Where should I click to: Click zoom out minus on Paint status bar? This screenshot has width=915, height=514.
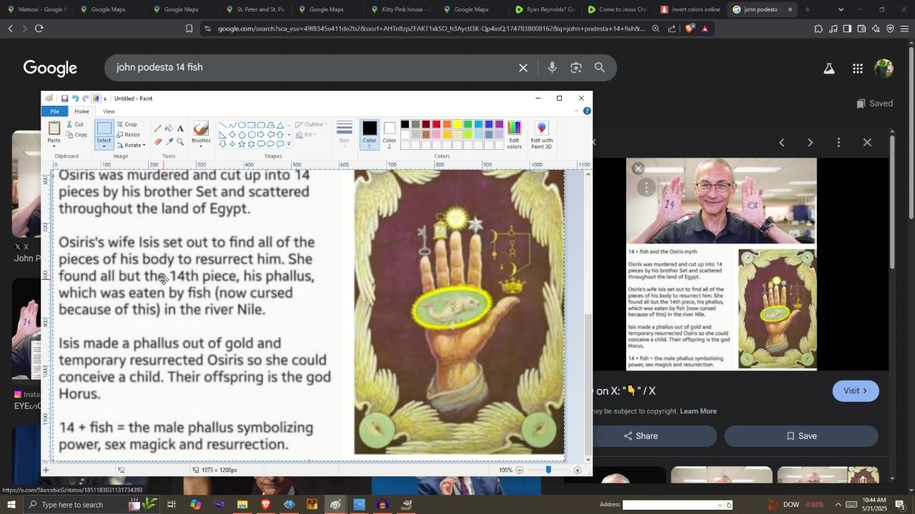520,470
